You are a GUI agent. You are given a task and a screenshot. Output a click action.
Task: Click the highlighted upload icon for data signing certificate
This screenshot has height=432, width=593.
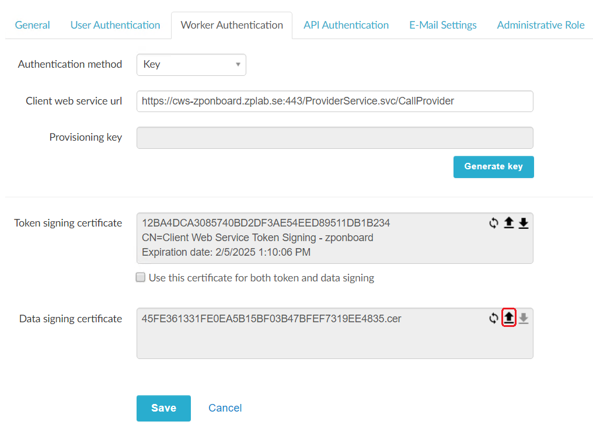point(508,318)
